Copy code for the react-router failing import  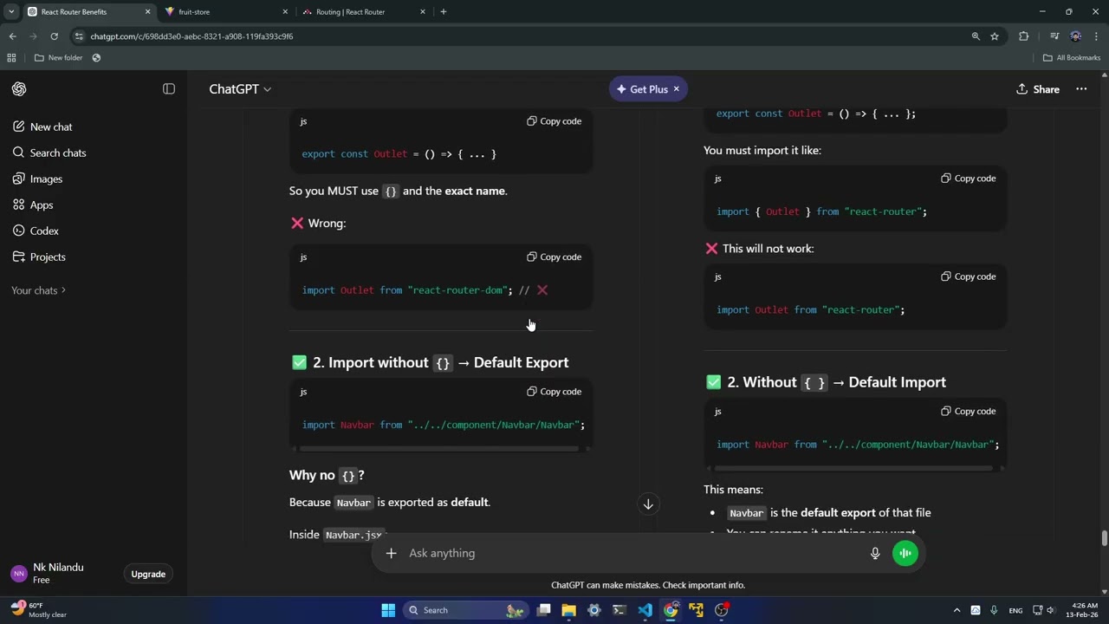[968, 276]
